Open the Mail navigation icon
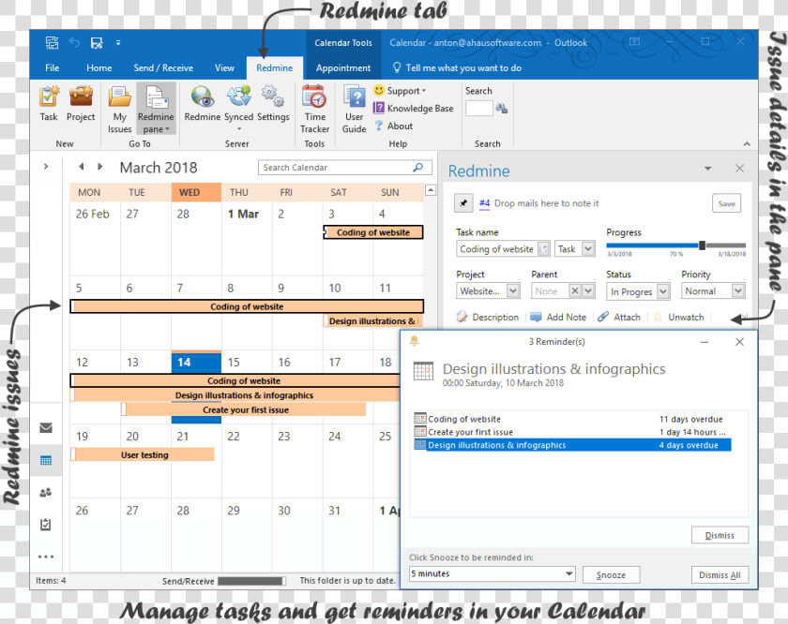The image size is (788, 624). [46, 428]
